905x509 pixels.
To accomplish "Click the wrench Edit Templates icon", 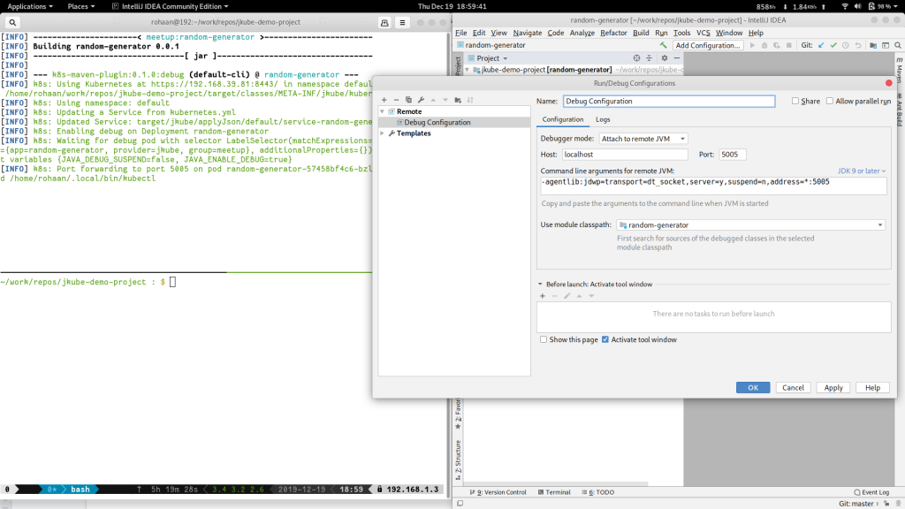I will tap(422, 100).
